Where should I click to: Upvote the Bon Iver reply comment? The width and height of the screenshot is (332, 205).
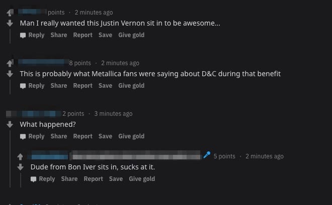[x=21, y=156]
